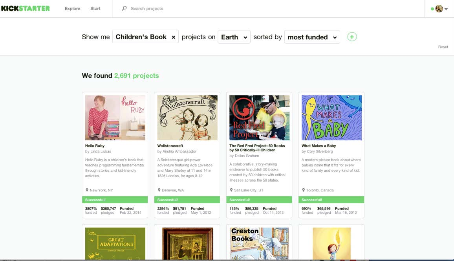Click the Creston Books thumbnail
Screen dimensions: 454x261
pyautogui.click(x=260, y=243)
